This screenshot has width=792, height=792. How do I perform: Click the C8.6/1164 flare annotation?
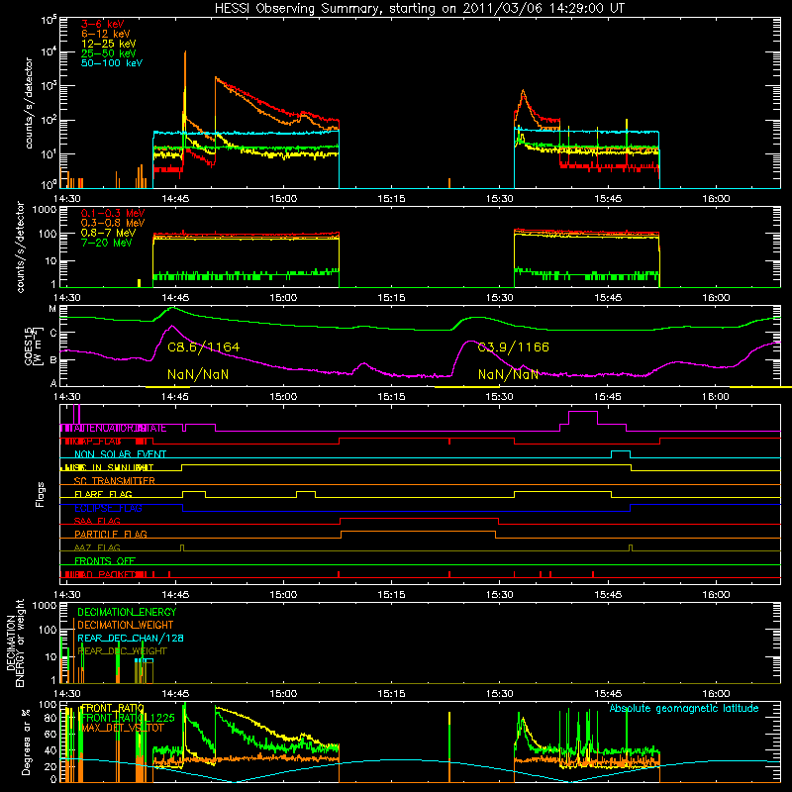204,347
